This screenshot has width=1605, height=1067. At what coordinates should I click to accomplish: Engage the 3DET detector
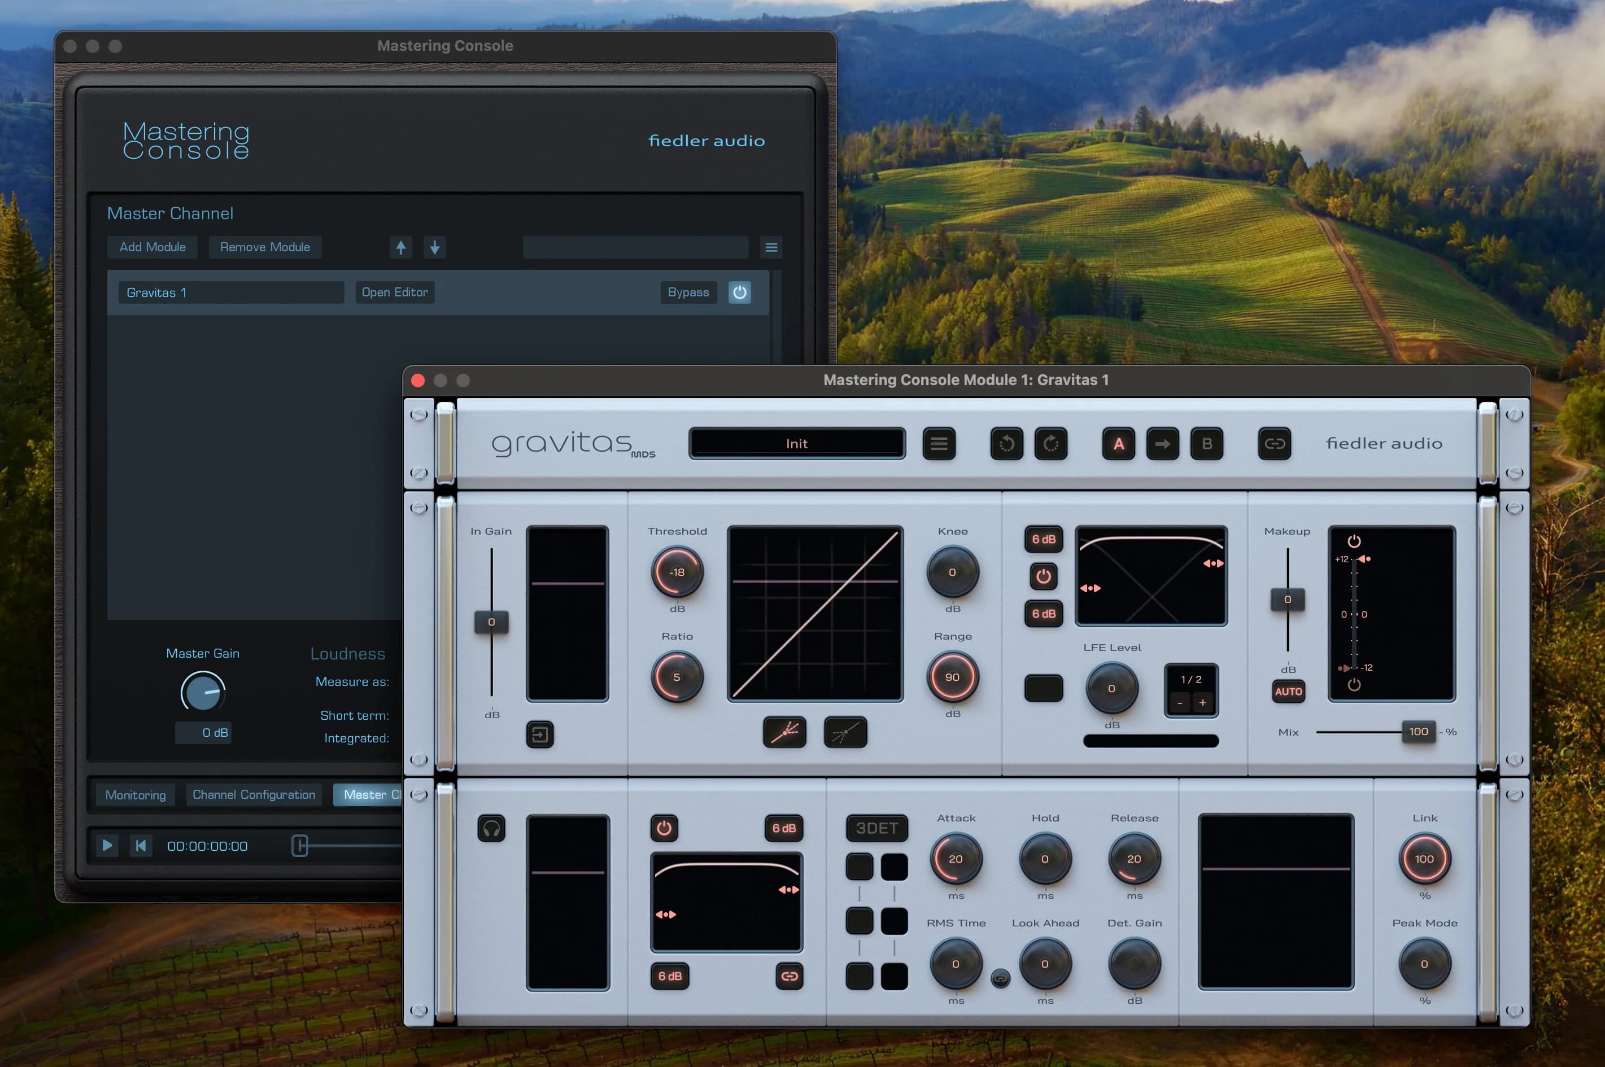pyautogui.click(x=875, y=828)
